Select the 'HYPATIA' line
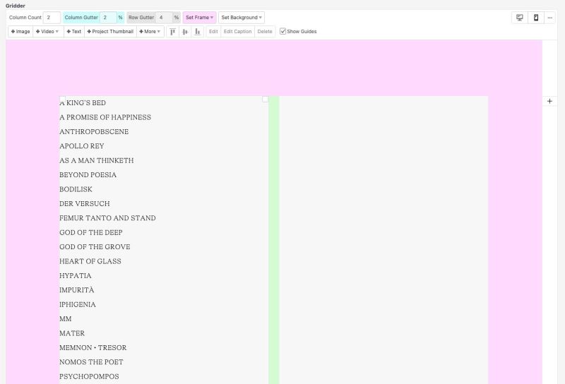The width and height of the screenshot is (565, 384). tap(76, 276)
